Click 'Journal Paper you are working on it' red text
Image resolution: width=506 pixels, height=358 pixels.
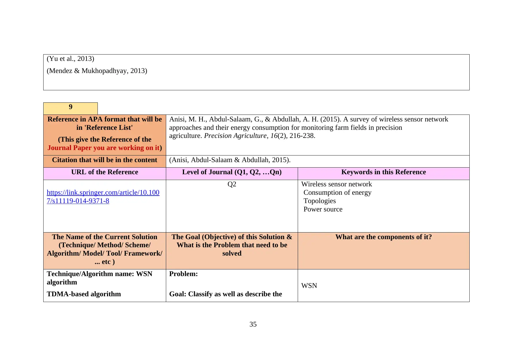tap(104, 148)
